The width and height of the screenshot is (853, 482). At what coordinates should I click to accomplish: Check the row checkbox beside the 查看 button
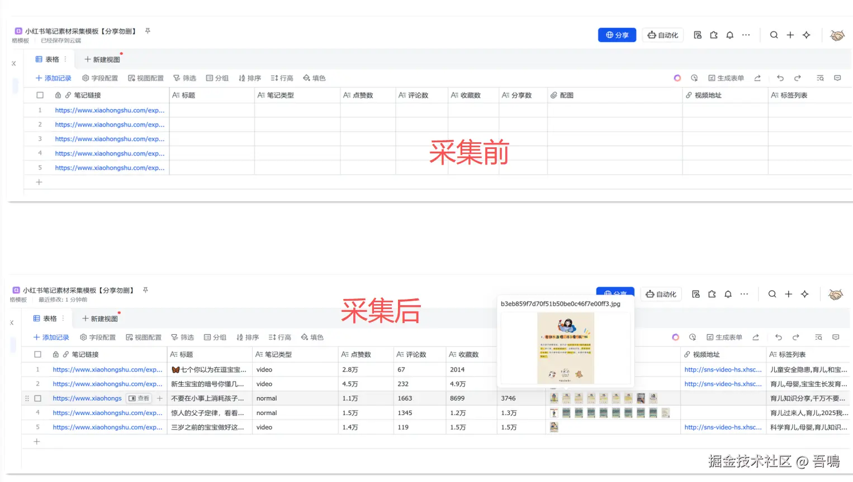pos(38,398)
